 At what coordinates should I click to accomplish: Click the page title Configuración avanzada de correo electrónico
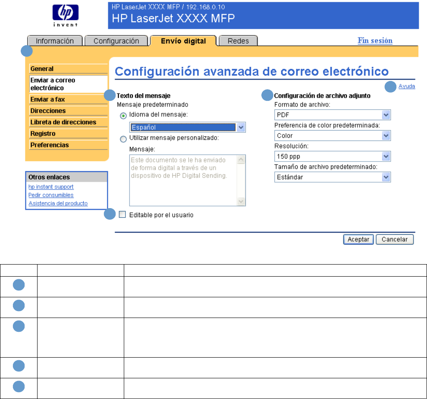click(251, 72)
